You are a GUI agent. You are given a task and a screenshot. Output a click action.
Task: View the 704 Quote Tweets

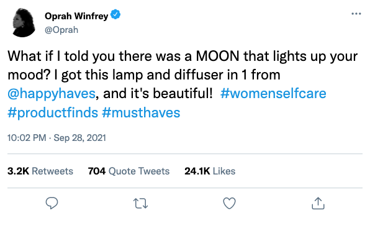coord(129,171)
